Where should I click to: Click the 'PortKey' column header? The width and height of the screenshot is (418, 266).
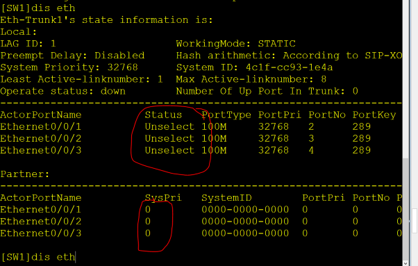click(374, 115)
